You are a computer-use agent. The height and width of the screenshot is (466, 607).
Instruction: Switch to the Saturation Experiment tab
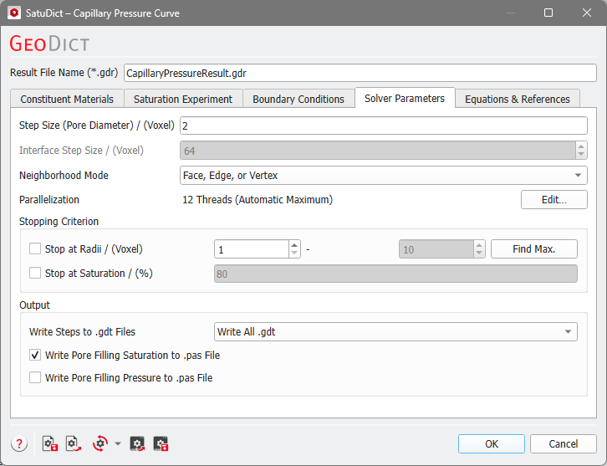coord(183,100)
